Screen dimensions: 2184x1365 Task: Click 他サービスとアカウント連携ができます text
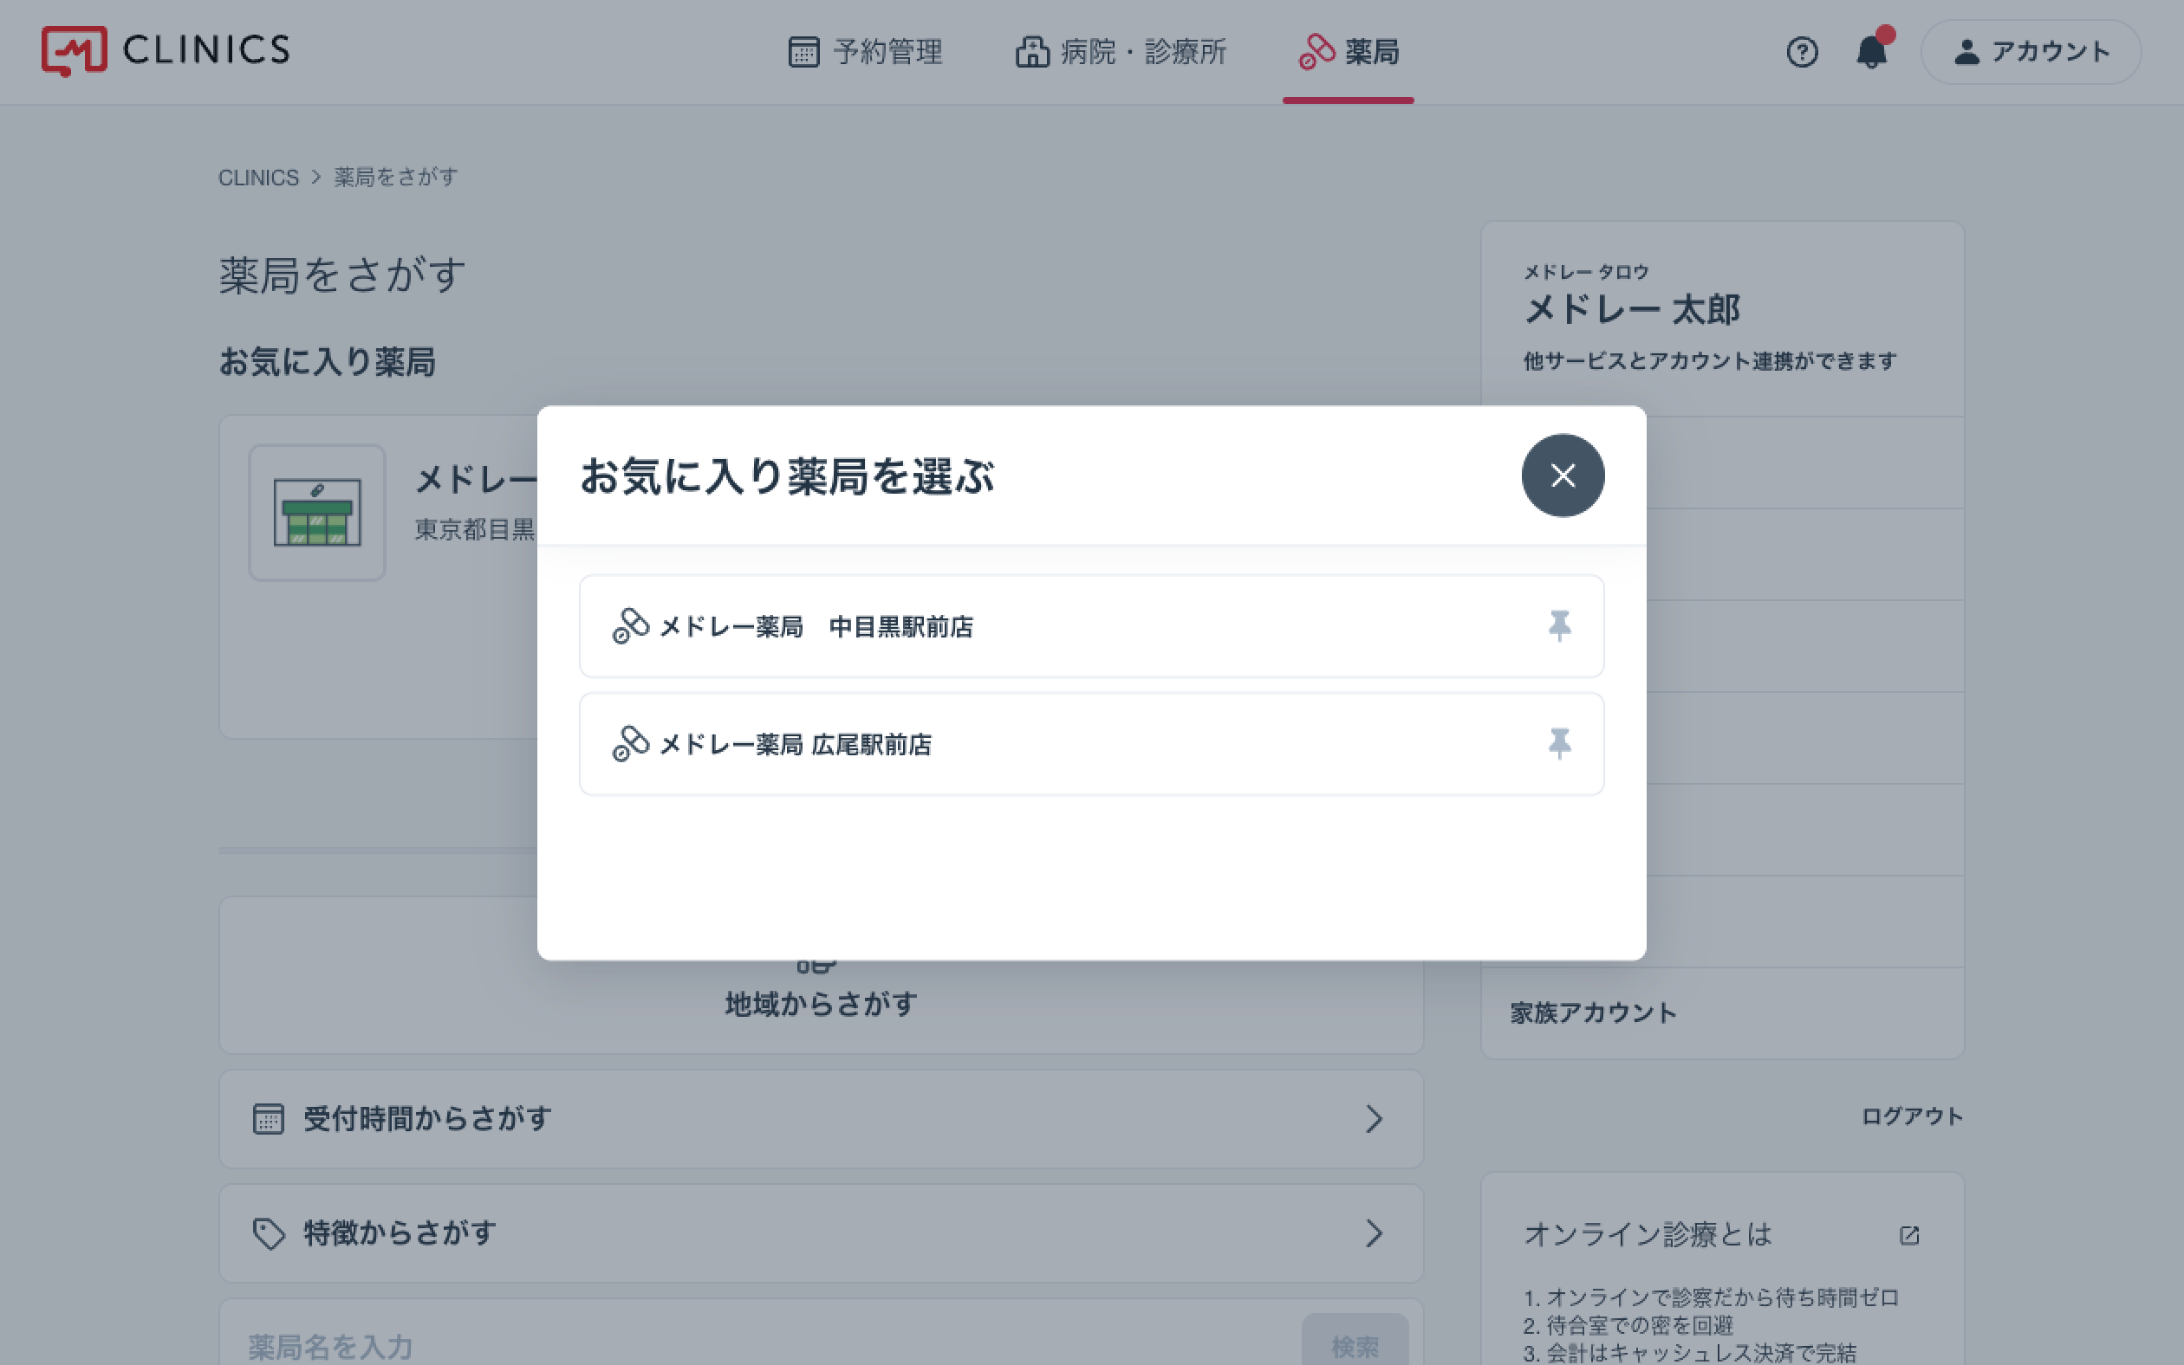point(1710,361)
